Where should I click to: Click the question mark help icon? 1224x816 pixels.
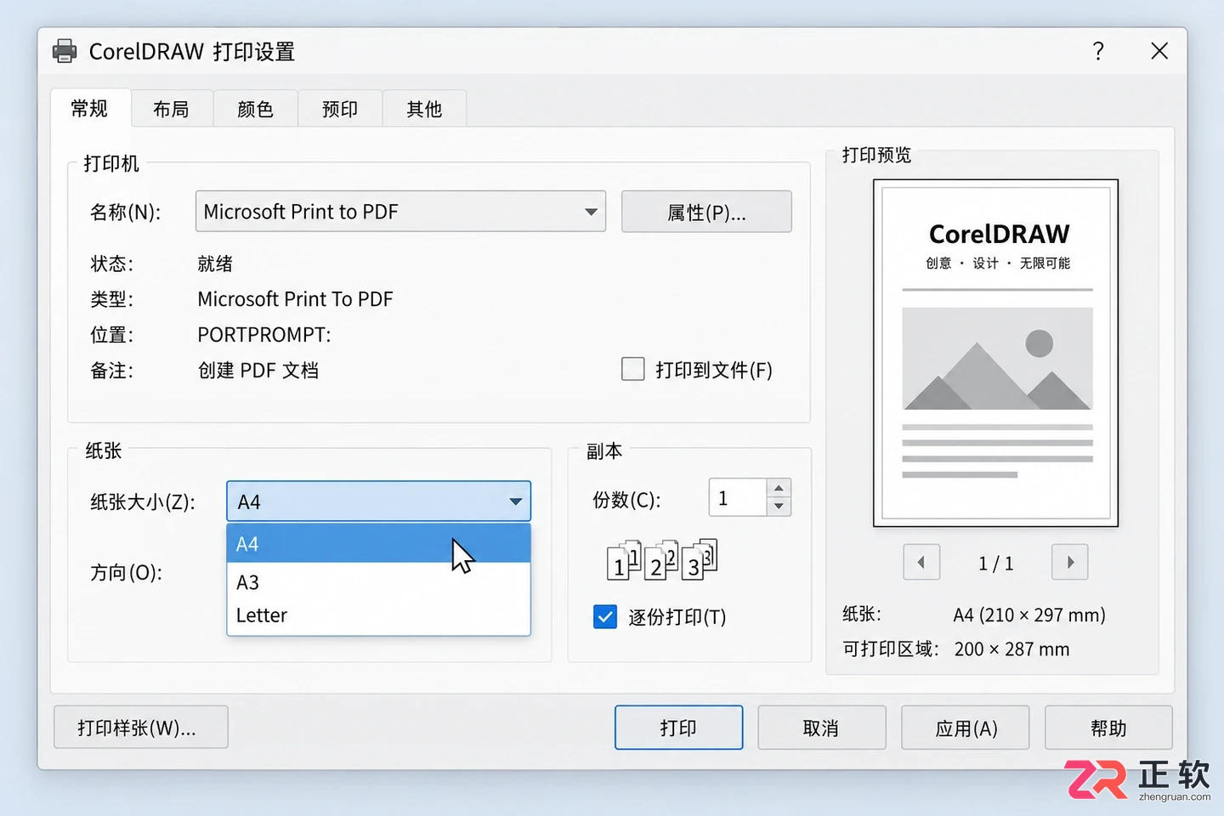(1098, 51)
